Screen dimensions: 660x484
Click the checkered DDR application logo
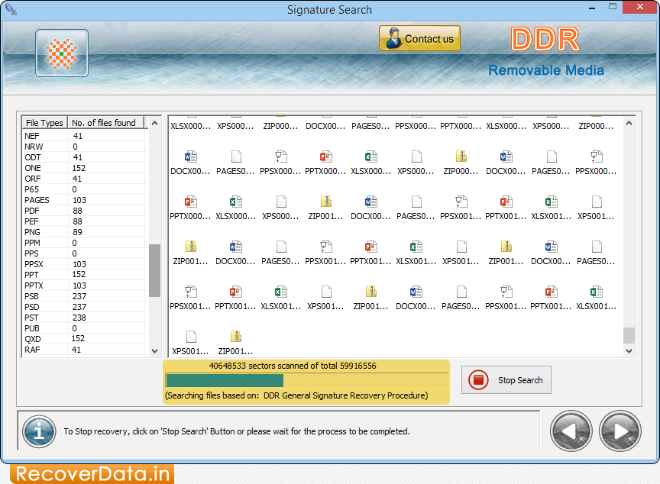tap(61, 53)
